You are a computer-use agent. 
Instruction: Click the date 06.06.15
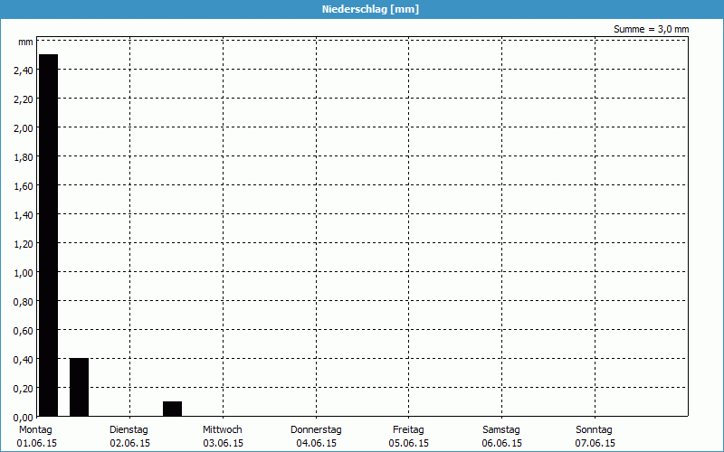(x=502, y=443)
